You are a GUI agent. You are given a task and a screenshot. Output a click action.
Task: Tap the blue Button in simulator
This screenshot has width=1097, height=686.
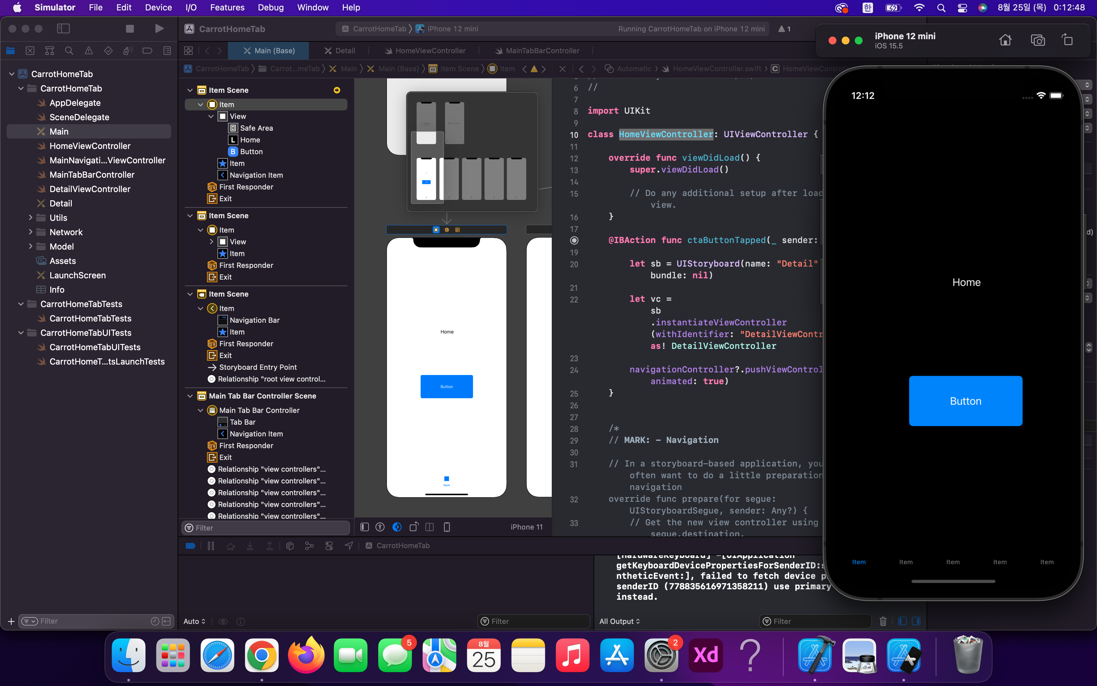tap(965, 400)
